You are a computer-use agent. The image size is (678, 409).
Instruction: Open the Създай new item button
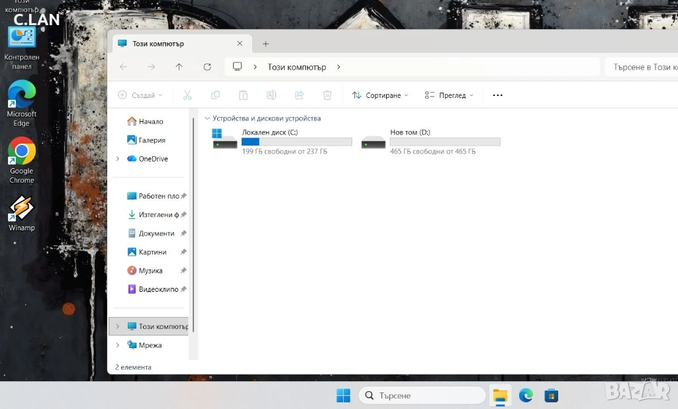pos(140,95)
